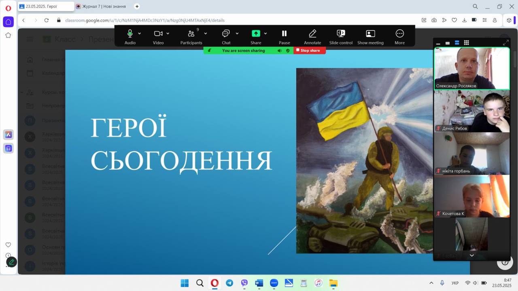
Task: Open Opera easy setup sliders icon
Action: click(x=484, y=20)
